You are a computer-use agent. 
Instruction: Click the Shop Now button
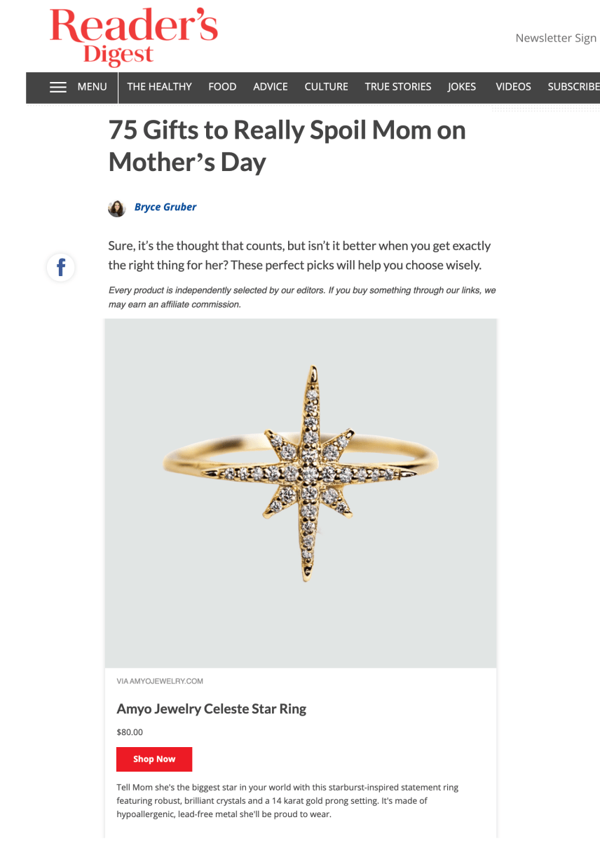154,759
